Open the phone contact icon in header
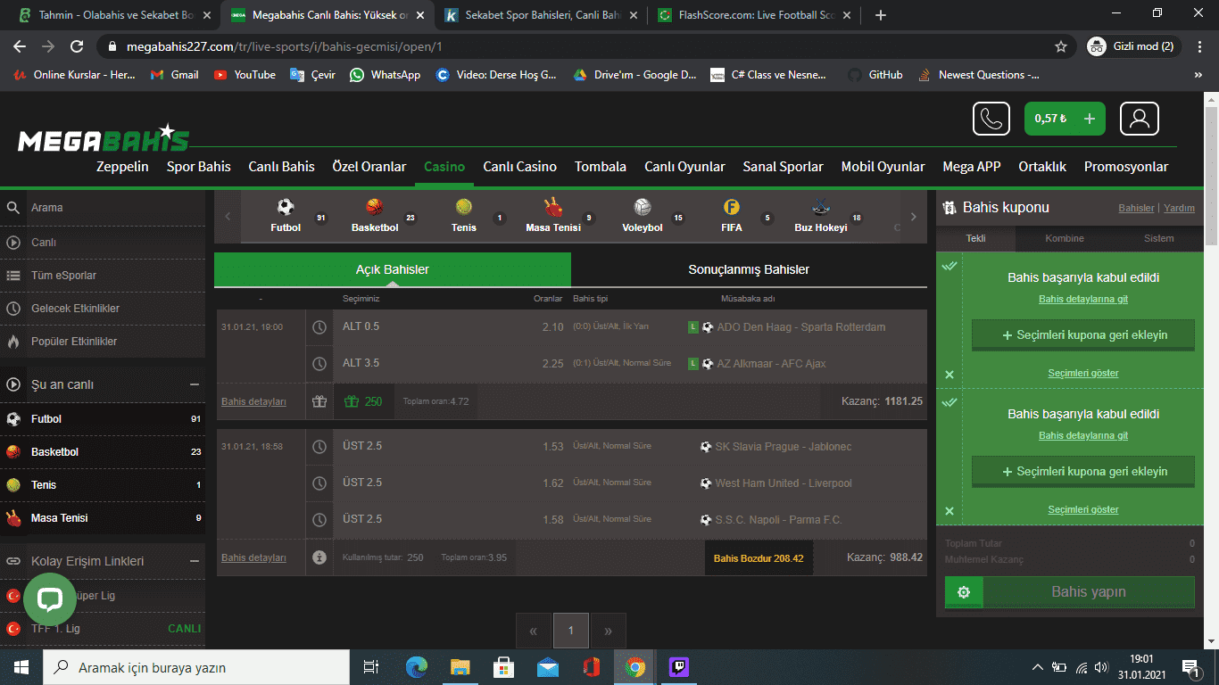 tap(991, 119)
